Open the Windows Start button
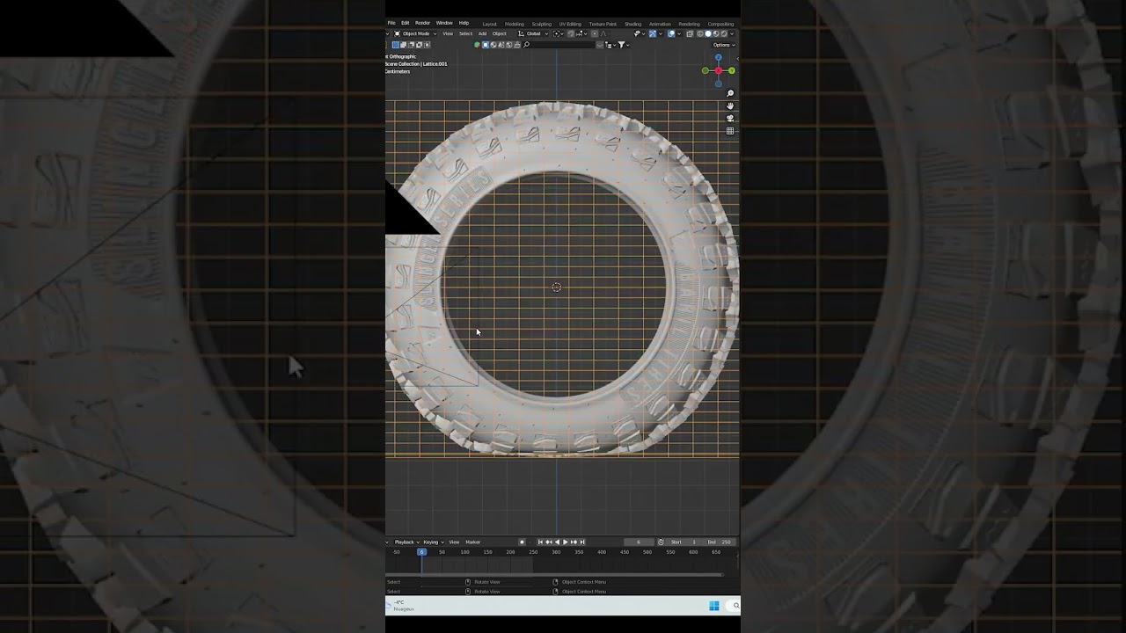 714,606
